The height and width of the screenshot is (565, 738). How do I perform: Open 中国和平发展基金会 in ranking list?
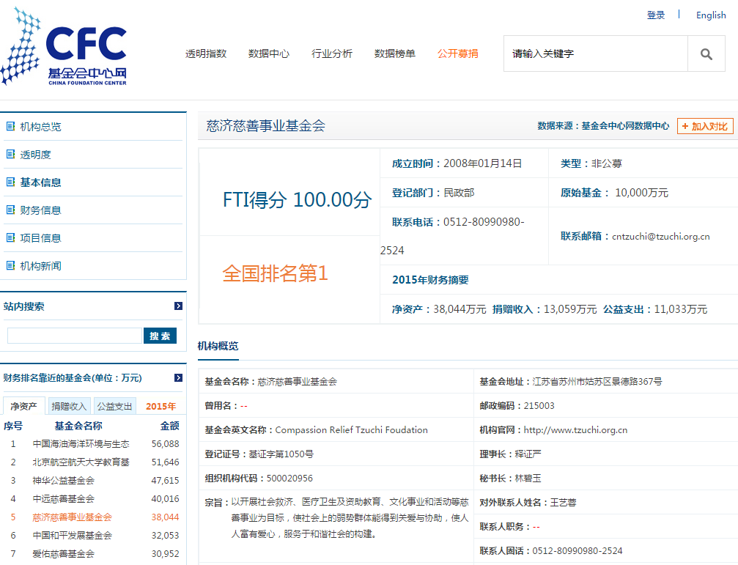(72, 536)
